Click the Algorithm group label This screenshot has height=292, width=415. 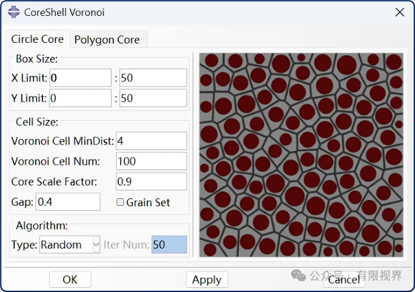42,225
